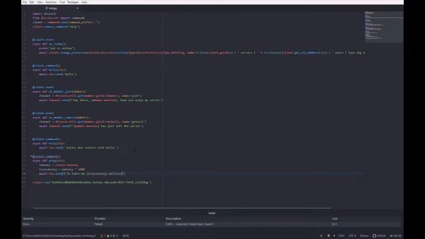Click the horizontal editor scrollbar

tap(182, 208)
